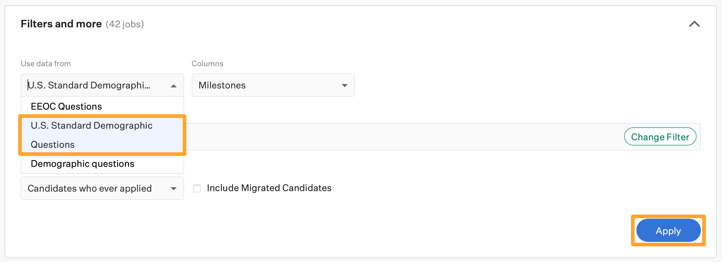
Task: Click the Milestones combo box
Action: [273, 85]
